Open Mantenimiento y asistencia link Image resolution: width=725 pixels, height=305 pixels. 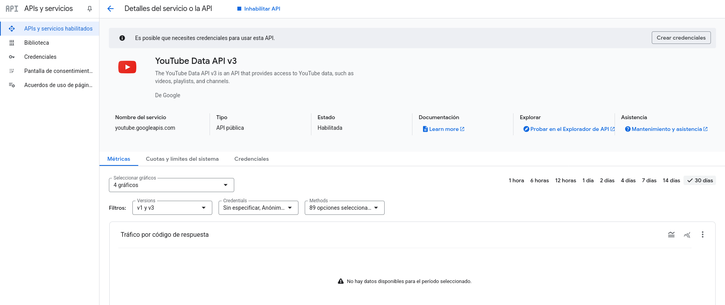(x=666, y=129)
